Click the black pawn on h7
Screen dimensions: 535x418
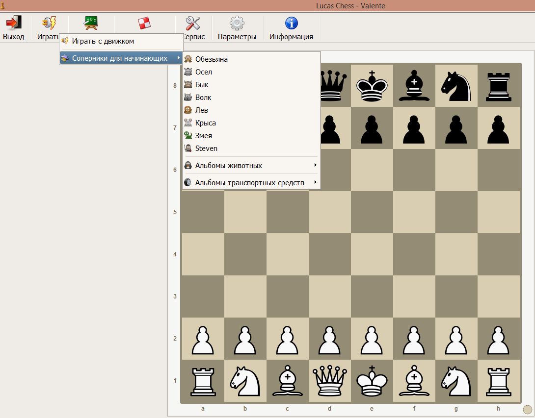[x=499, y=129]
